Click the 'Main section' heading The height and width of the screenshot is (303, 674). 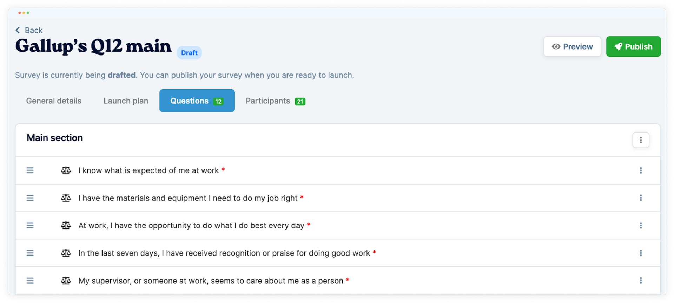pos(55,138)
